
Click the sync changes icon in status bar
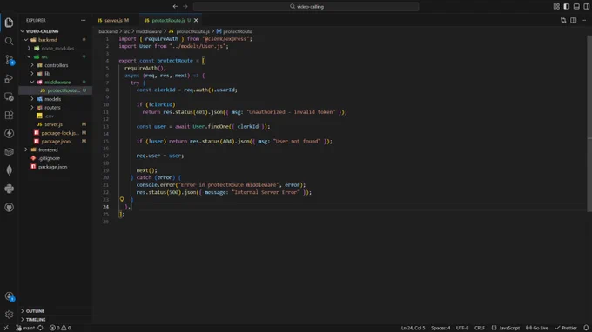click(x=40, y=328)
